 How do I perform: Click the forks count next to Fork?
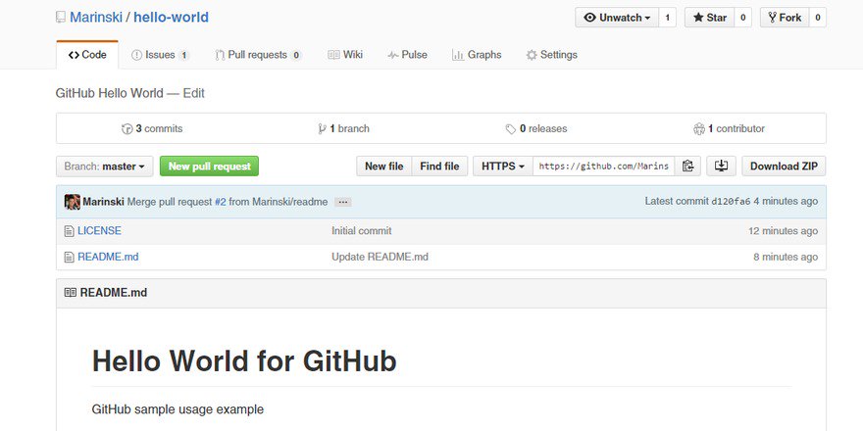tap(817, 18)
